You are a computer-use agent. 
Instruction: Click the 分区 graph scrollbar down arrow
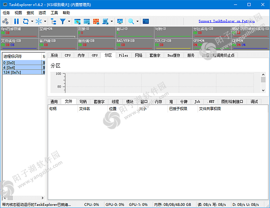[263, 90]
